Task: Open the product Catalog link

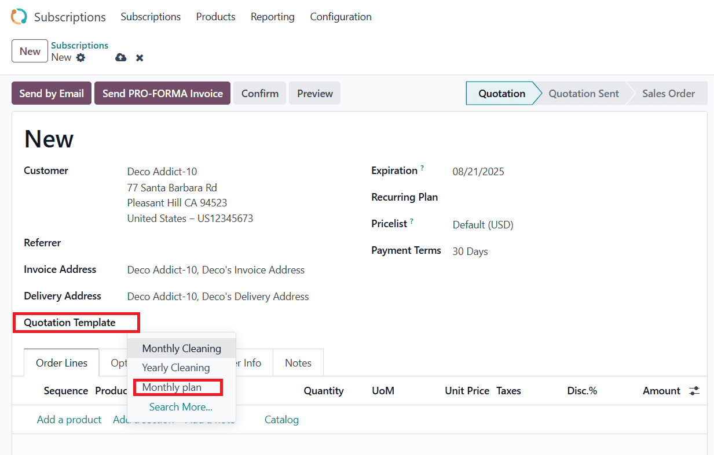Action: pos(281,420)
